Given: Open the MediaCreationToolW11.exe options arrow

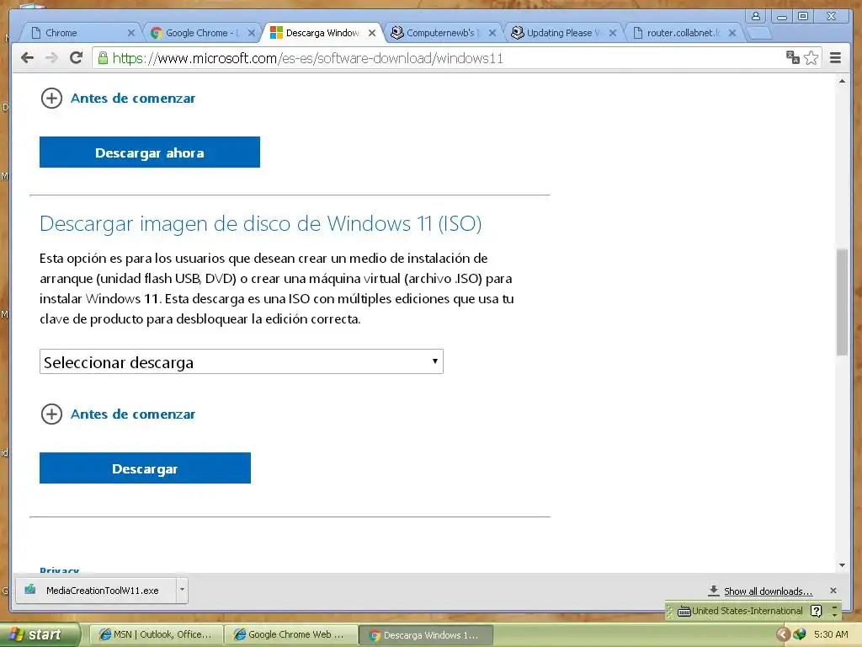Looking at the screenshot, I should 182,591.
